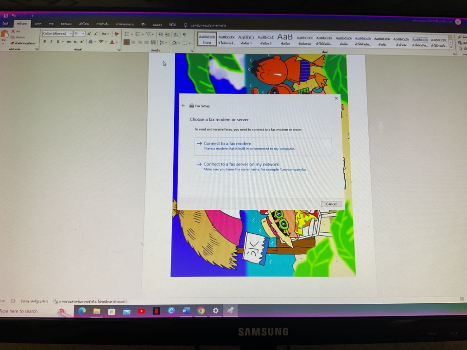This screenshot has width=467, height=350.
Task: Toggle Show paragraph marks pilcrow
Action: (184, 35)
